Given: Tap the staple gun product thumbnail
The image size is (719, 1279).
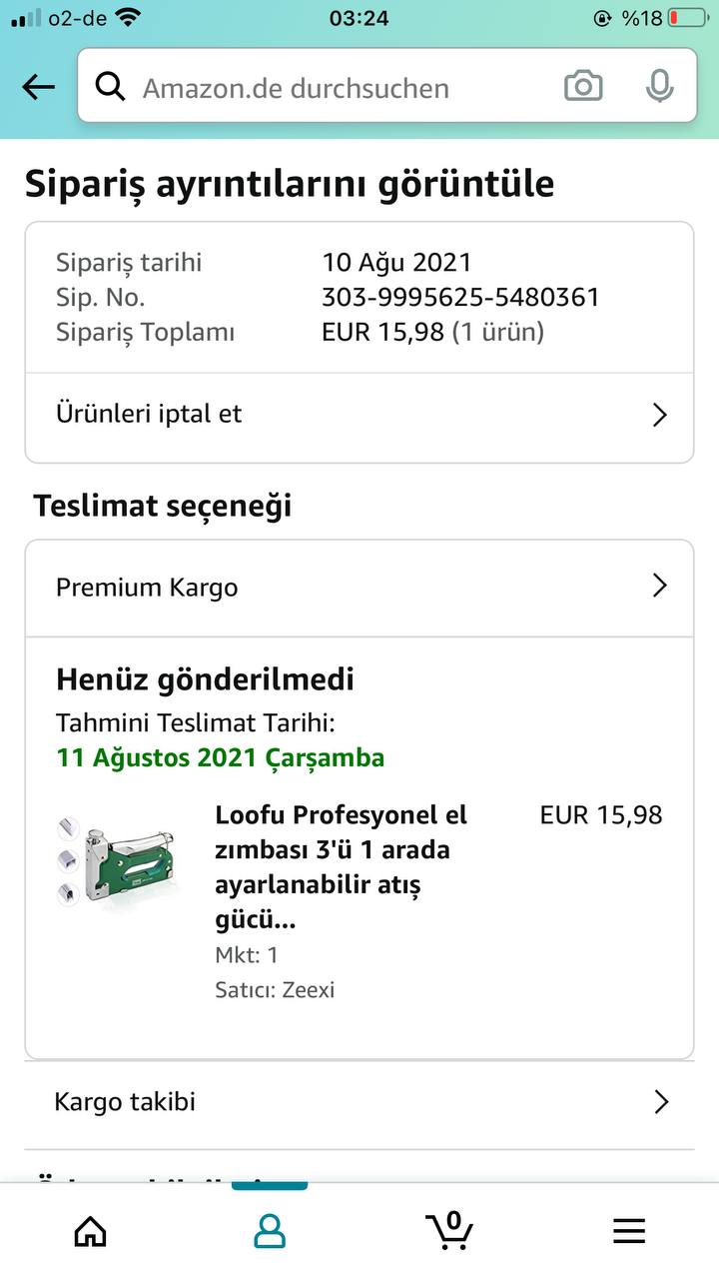Looking at the screenshot, I should pyautogui.click(x=117, y=856).
